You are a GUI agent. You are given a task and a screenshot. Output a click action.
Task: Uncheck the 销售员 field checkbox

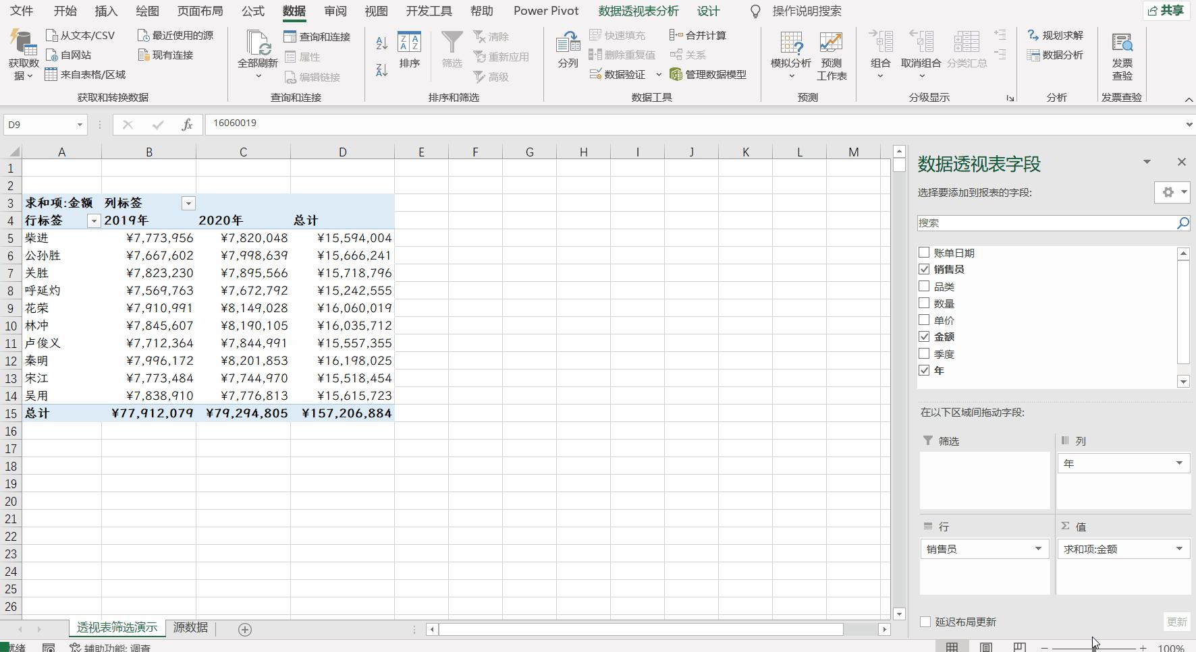click(x=924, y=269)
